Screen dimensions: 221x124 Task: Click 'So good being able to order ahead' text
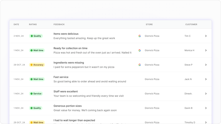90,81
